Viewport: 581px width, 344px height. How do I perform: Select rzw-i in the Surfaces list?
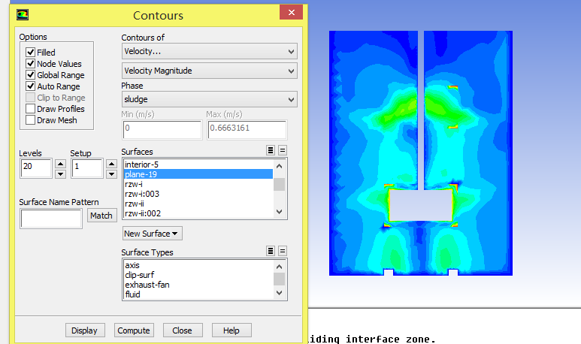coord(198,184)
